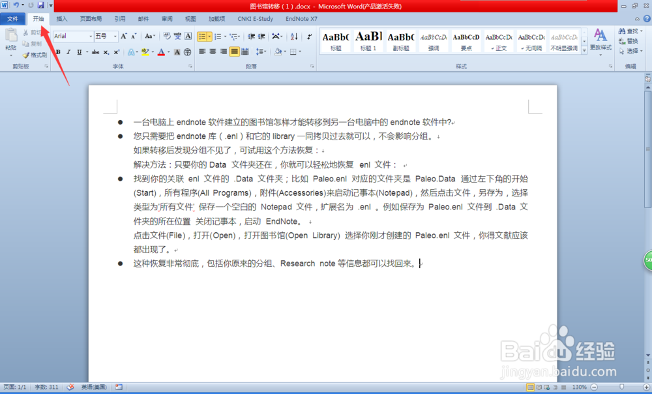Open the Change Case Aa dropdown
This screenshot has width=652, height=394.
pos(150,36)
